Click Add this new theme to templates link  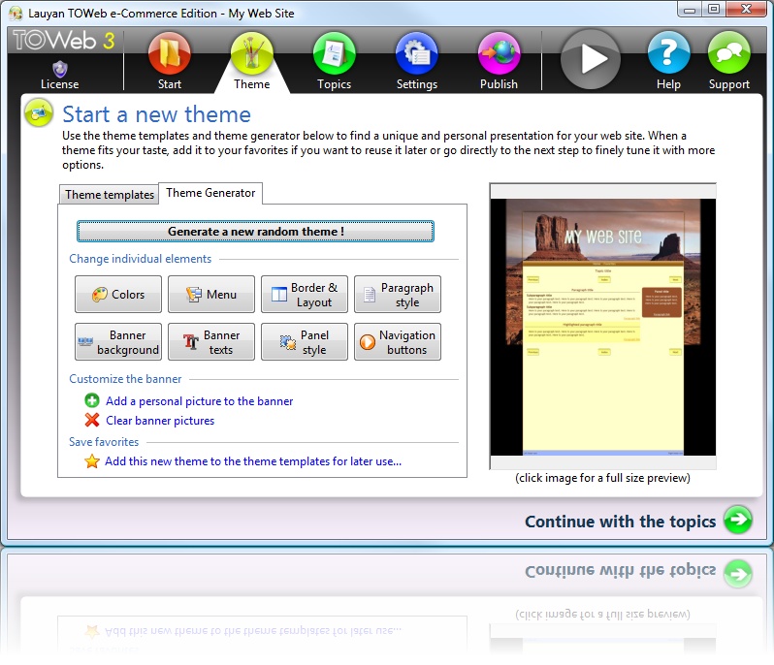click(x=253, y=461)
